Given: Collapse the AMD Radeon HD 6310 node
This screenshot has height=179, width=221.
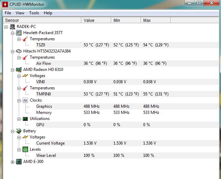Looking at the screenshot, I should [12, 70].
